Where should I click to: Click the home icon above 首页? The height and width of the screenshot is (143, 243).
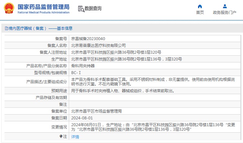point(200,6)
